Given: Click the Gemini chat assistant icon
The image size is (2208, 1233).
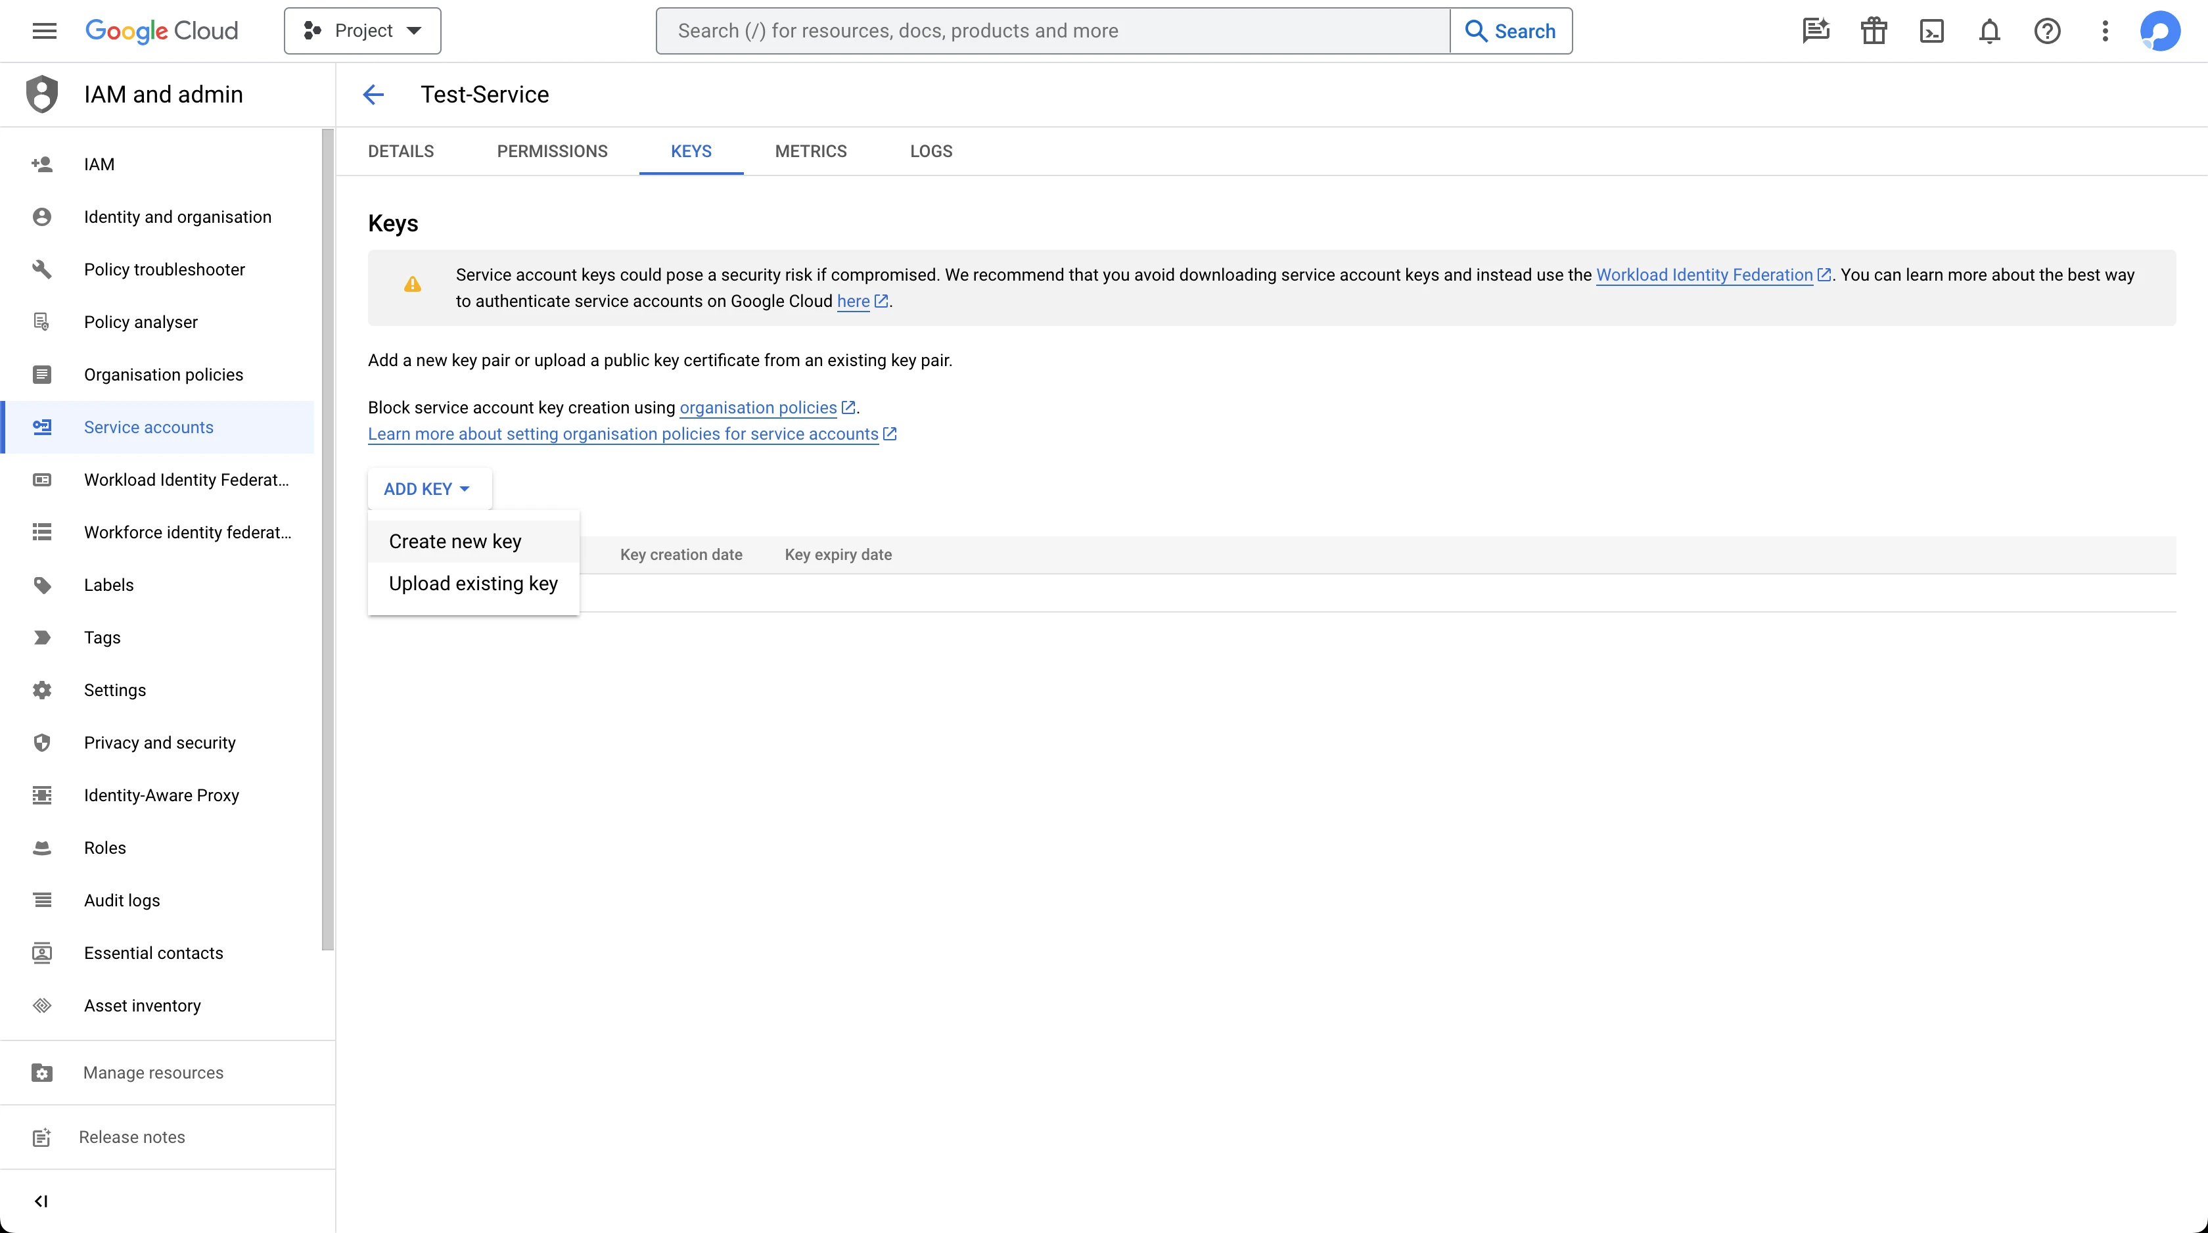Looking at the screenshot, I should point(1816,31).
